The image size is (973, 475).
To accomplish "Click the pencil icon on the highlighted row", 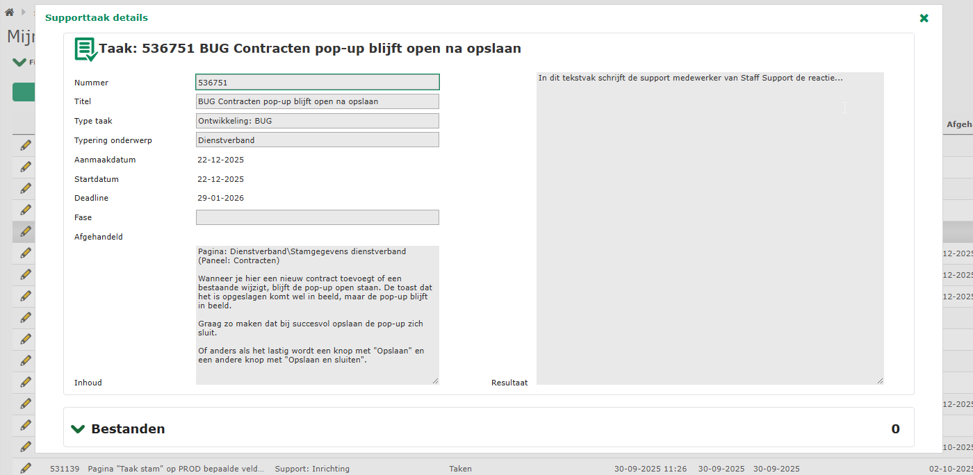I will [x=26, y=231].
